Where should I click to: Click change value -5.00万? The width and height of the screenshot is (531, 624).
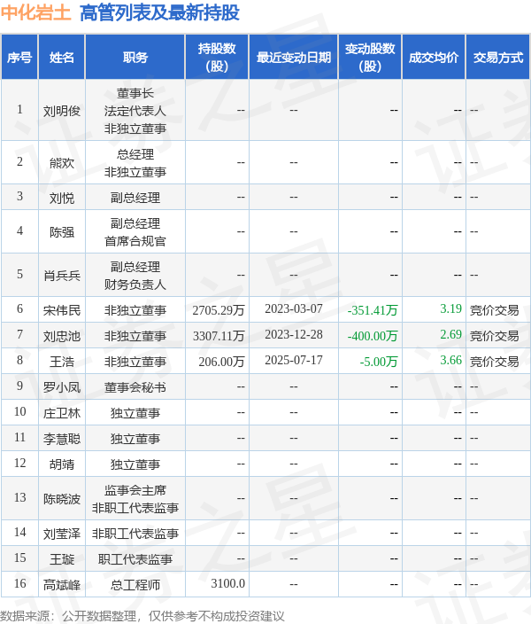379,362
